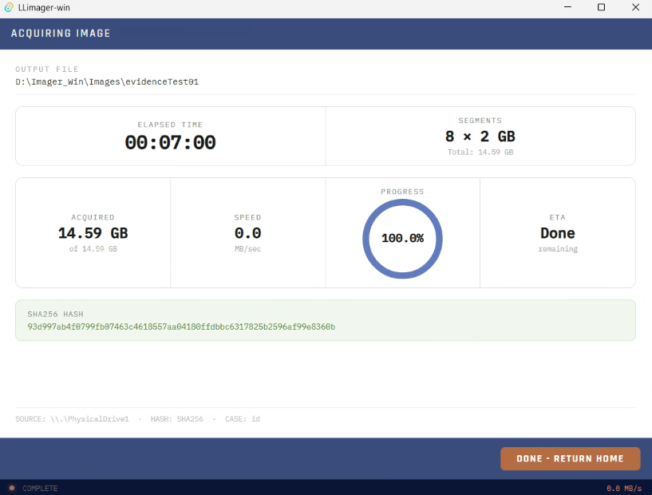Click the ETA Done value

558,233
